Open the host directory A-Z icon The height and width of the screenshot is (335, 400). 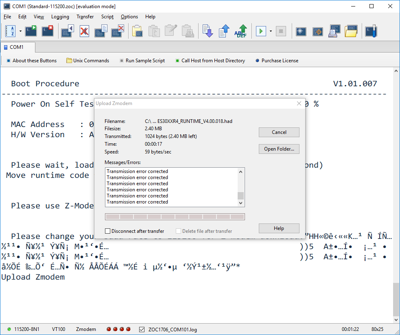pyautogui.click(x=11, y=31)
